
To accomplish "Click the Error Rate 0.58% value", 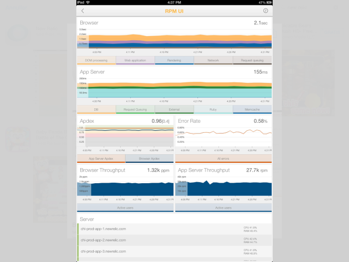I will click(260, 121).
